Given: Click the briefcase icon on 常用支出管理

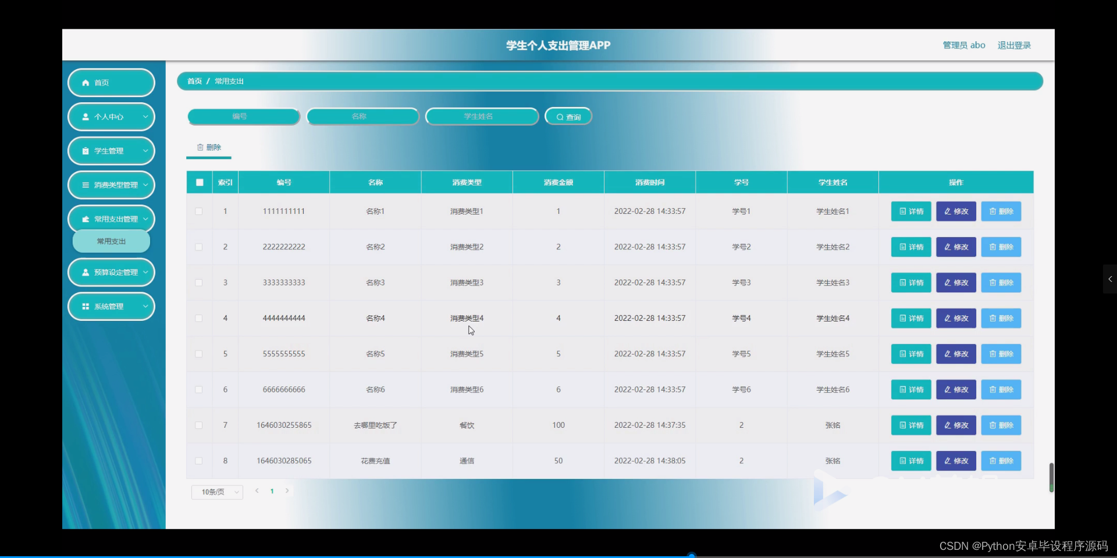Looking at the screenshot, I should point(85,219).
